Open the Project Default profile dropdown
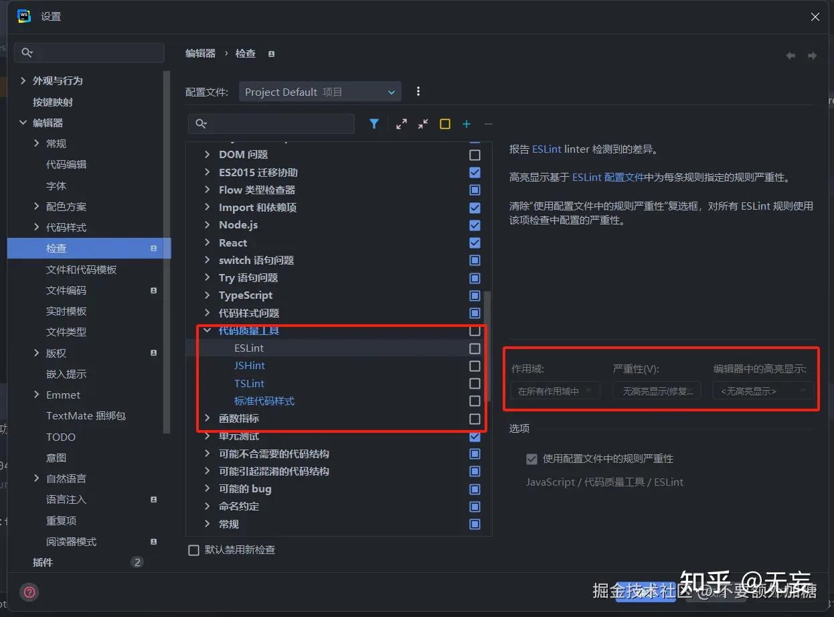Image resolution: width=834 pixels, height=617 pixels. pyautogui.click(x=319, y=91)
